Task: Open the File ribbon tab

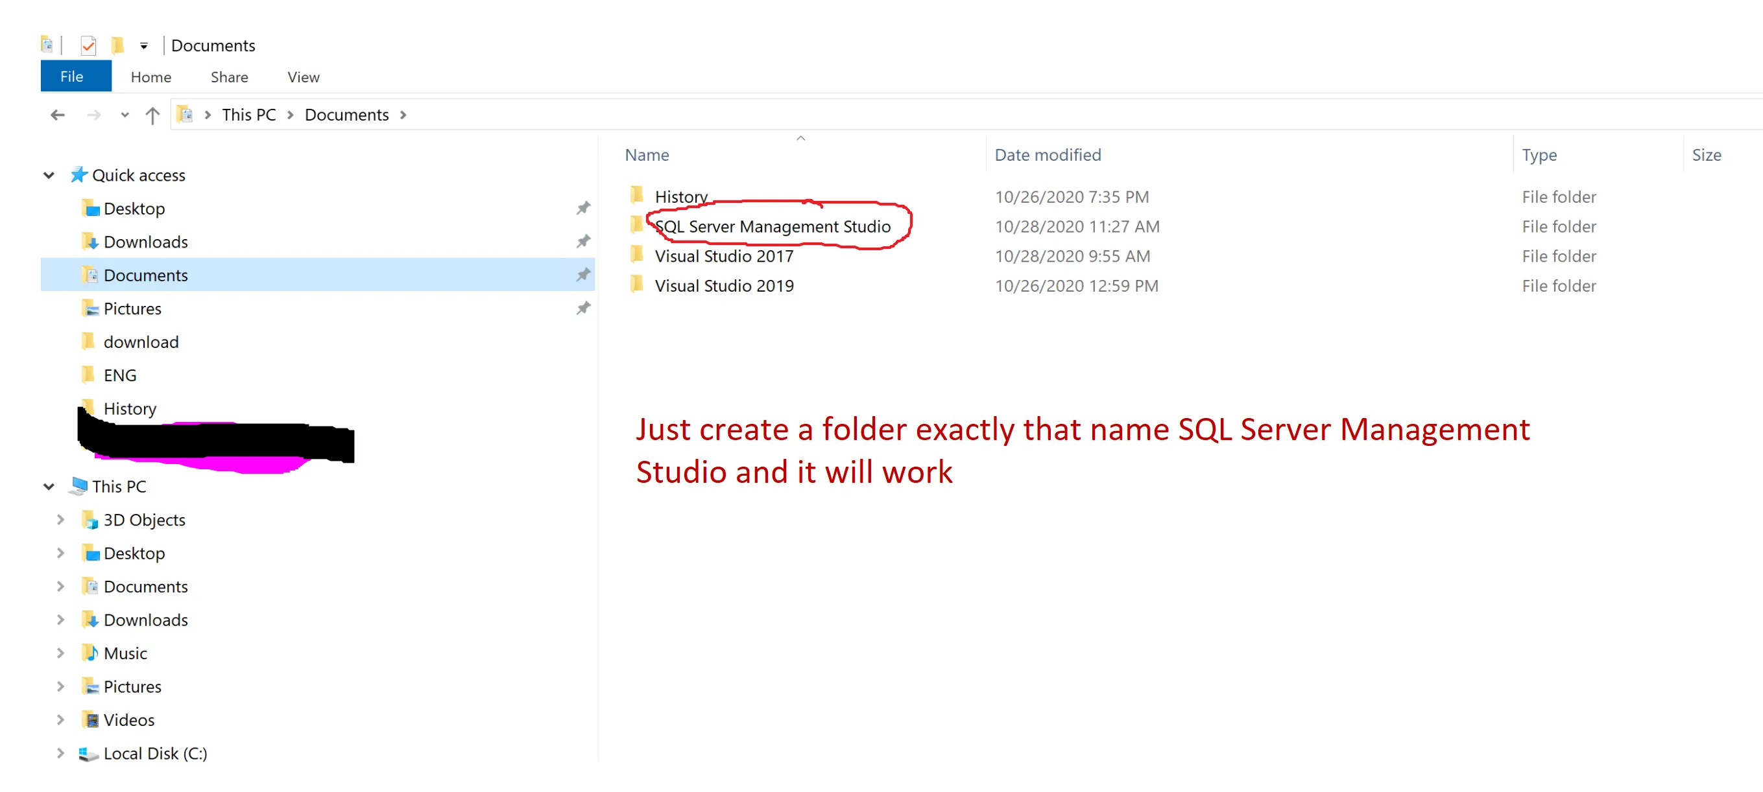Action: (72, 76)
